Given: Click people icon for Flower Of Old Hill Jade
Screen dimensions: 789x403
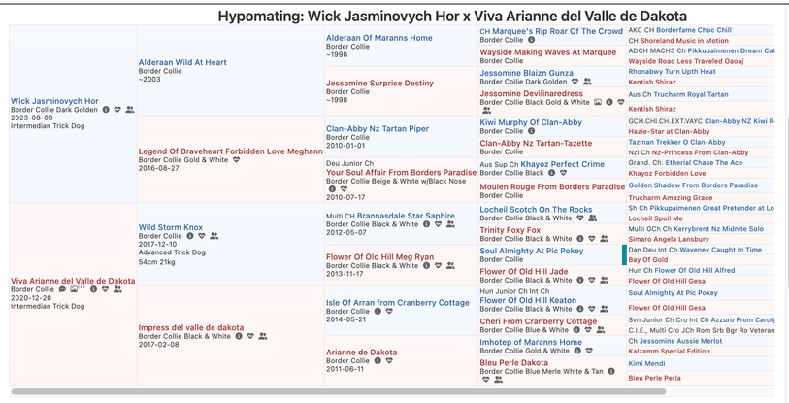Looking at the screenshot, I should 605,280.
